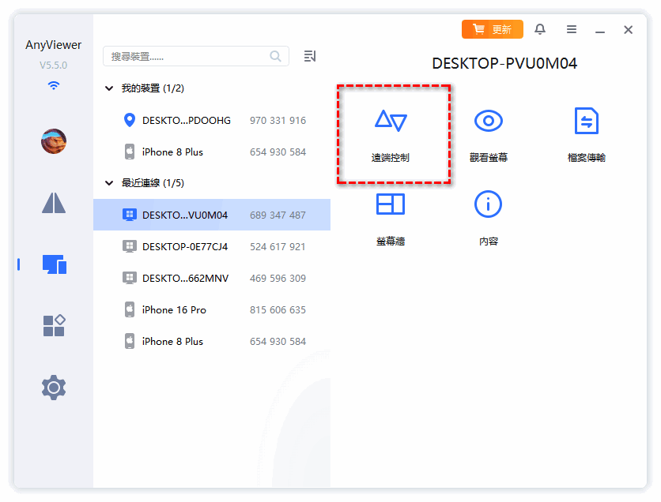The image size is (661, 502).
Task: Select DESKTO...PDOOHG under 我的裝置
Action: coord(186,121)
